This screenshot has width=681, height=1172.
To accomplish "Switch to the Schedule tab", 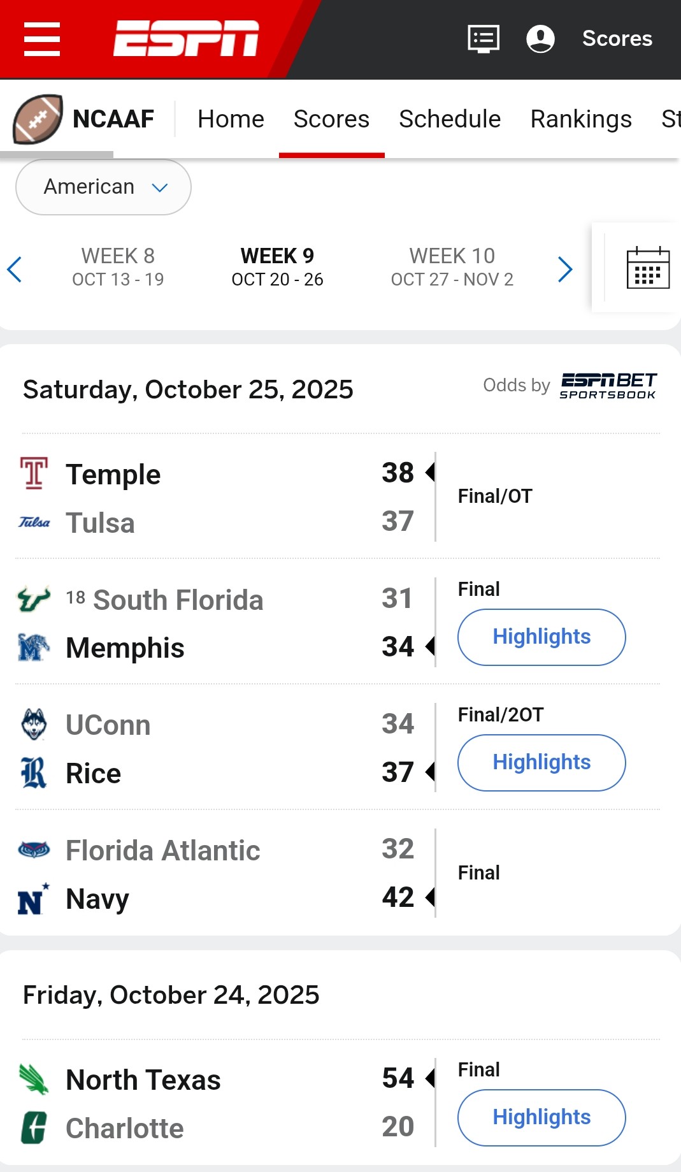I will click(450, 119).
